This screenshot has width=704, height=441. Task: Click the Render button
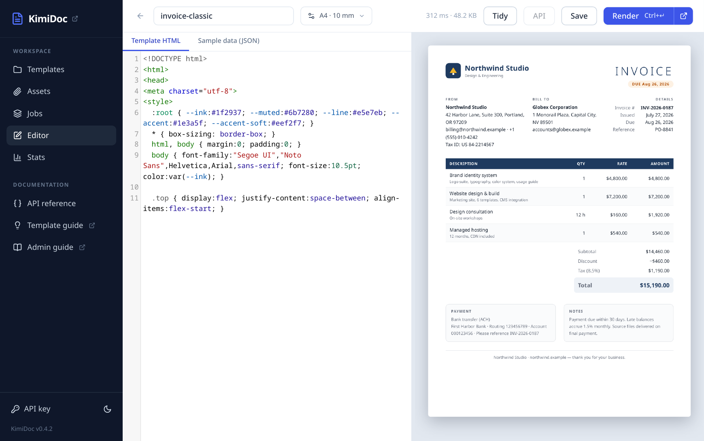coord(638,16)
